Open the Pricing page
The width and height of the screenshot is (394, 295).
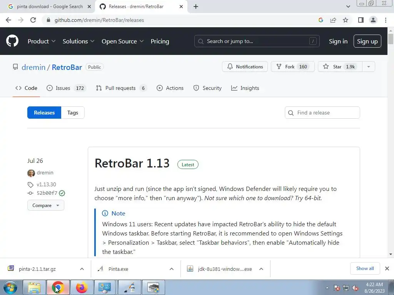click(160, 41)
